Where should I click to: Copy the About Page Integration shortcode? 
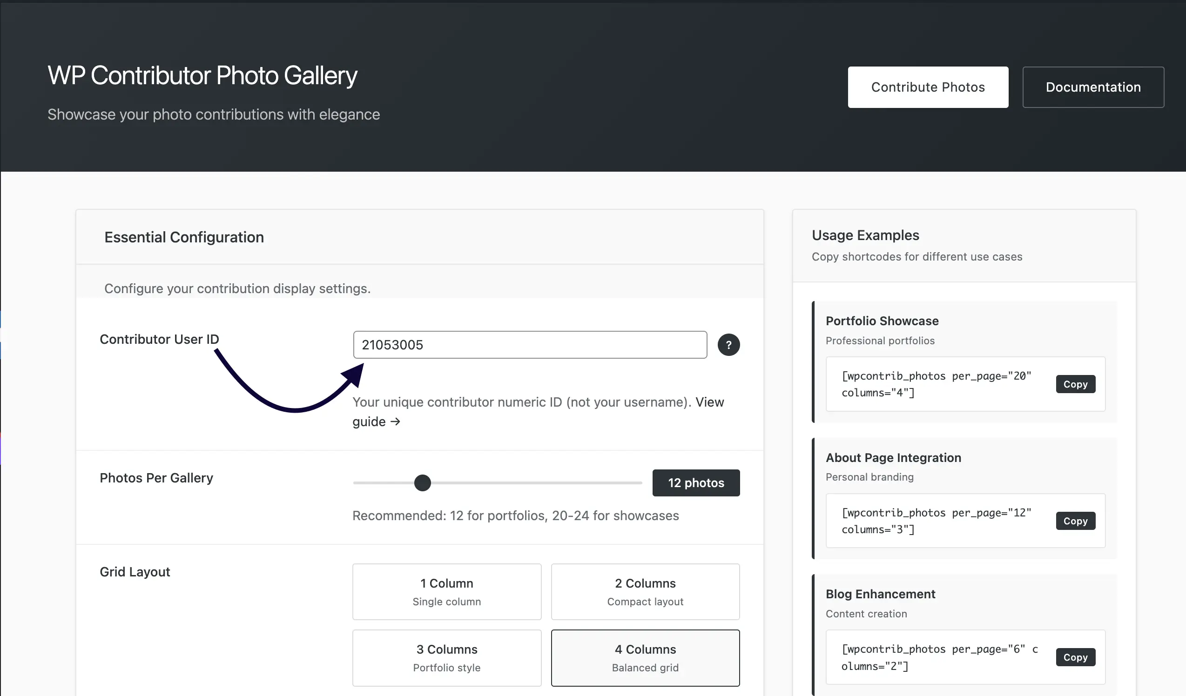(1075, 521)
